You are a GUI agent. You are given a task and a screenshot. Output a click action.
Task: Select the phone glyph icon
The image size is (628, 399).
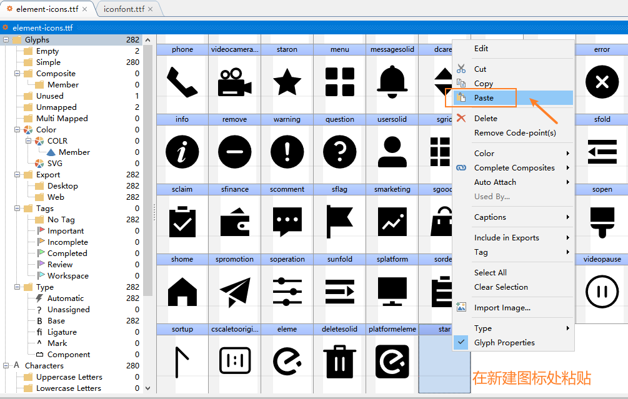(x=182, y=81)
